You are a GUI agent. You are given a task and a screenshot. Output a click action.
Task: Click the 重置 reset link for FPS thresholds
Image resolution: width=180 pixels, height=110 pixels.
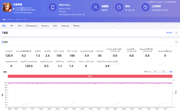170,72
